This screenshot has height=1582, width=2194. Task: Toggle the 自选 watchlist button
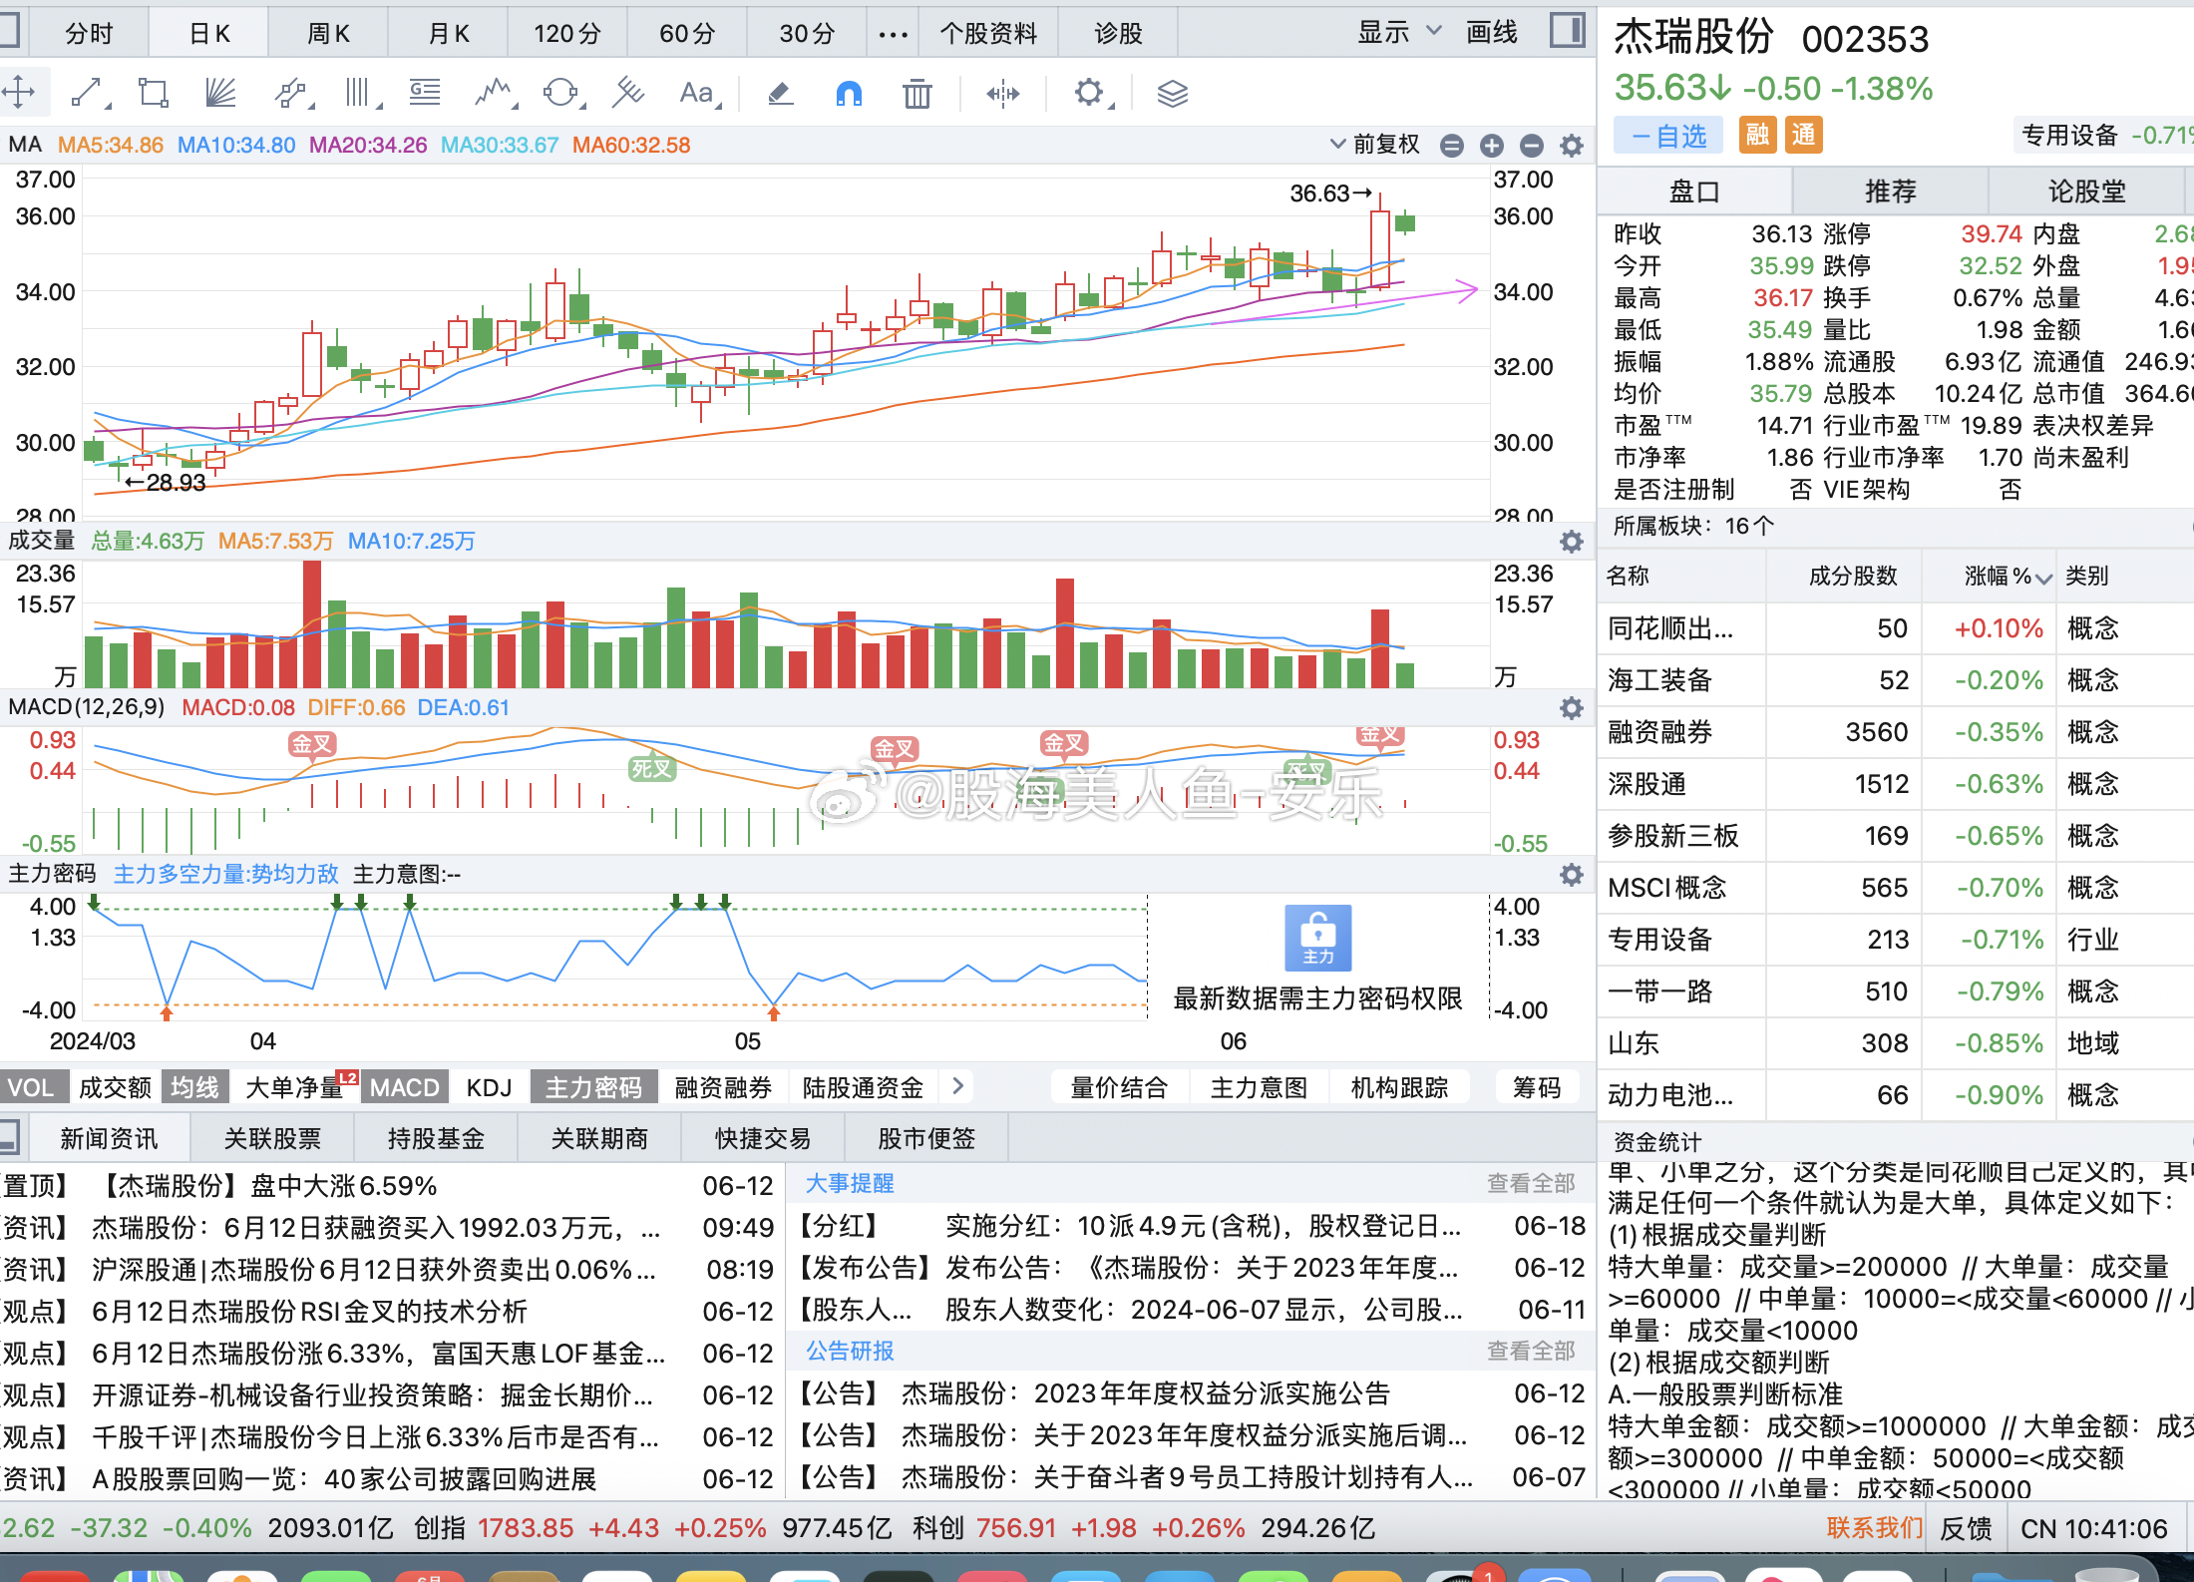(x=1668, y=136)
